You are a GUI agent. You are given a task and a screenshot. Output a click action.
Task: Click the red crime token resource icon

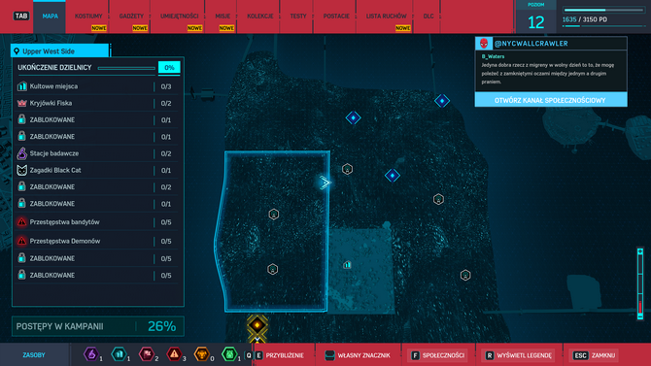[174, 354]
